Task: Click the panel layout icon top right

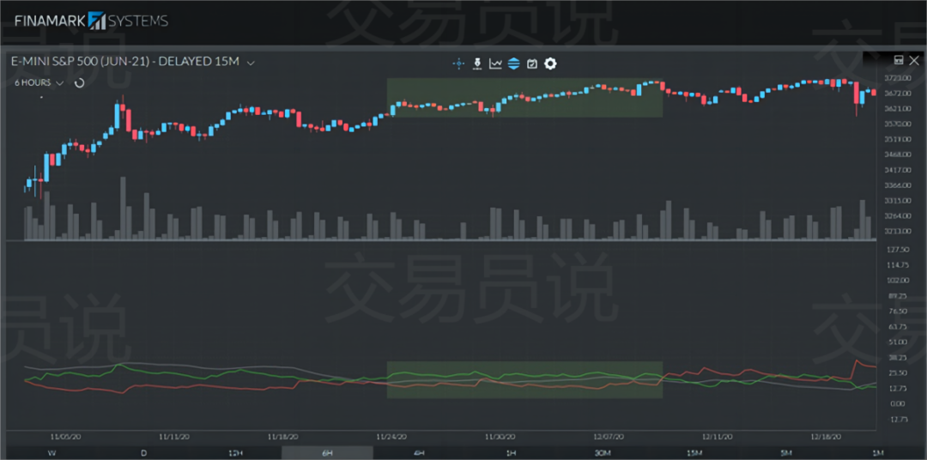Action: click(x=899, y=60)
